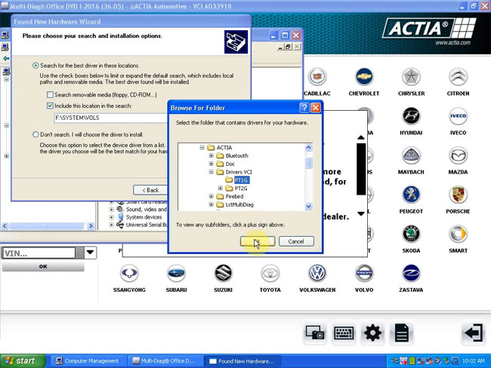Select the Cadillac brand icon
The height and width of the screenshot is (368, 491).
(317, 77)
